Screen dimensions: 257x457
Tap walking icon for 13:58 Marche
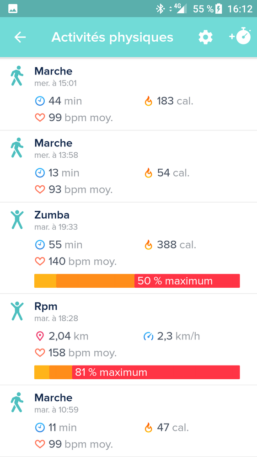[17, 148]
